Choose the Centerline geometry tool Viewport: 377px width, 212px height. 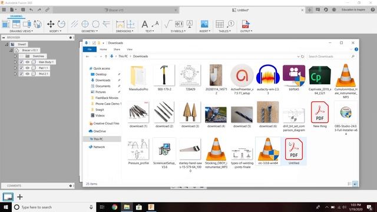tap(75, 24)
